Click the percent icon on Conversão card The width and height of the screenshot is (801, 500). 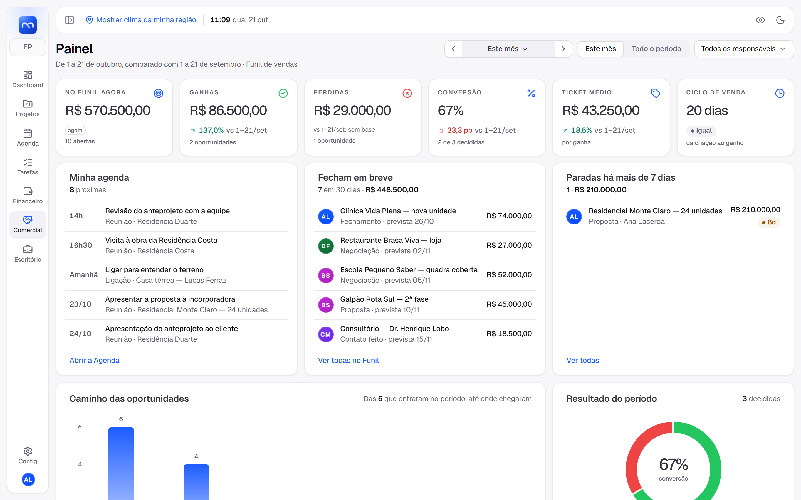pyautogui.click(x=531, y=93)
